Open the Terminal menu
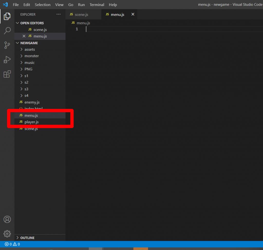 click(97, 5)
